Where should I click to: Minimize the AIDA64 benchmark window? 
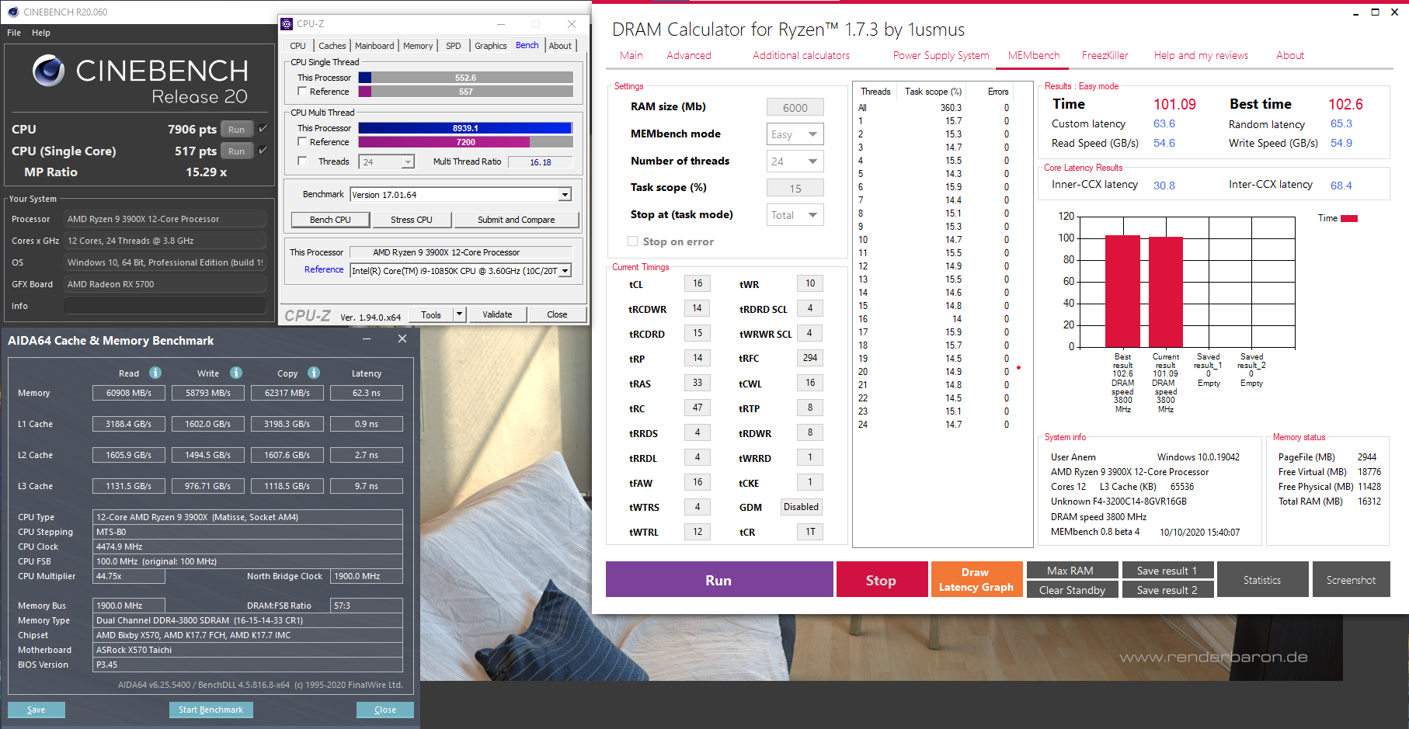[x=367, y=339]
